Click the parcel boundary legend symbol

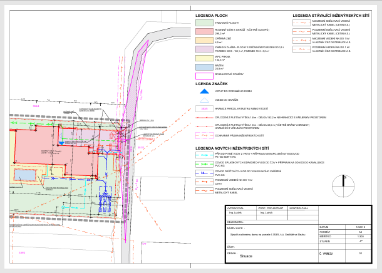(x=204, y=108)
